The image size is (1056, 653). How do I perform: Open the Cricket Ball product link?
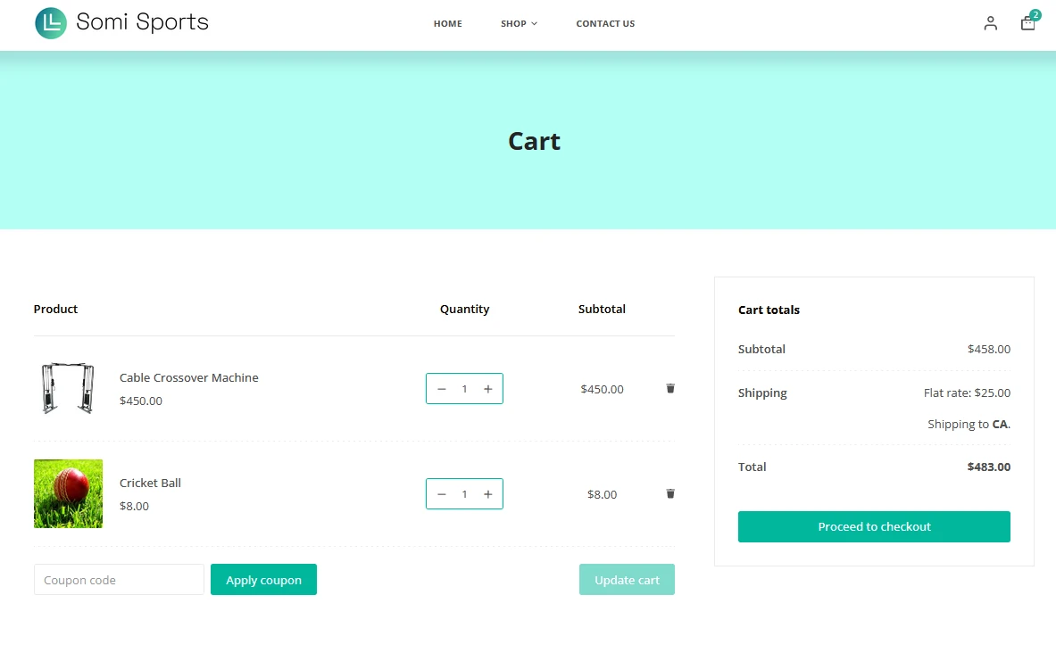pos(150,483)
